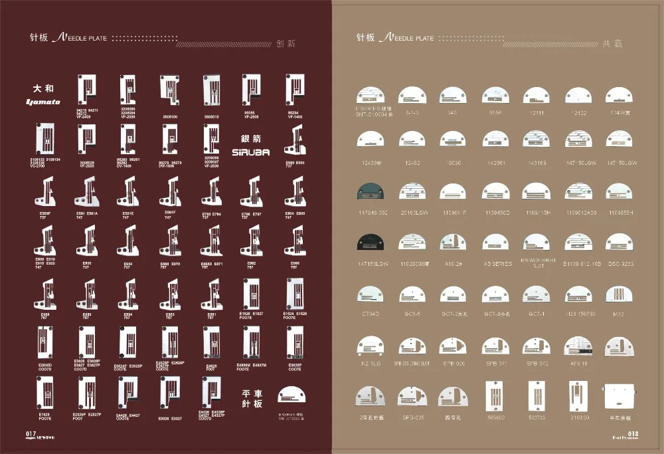Select the SPB 026 needle plate image
The image size is (664, 454).
tap(453, 346)
